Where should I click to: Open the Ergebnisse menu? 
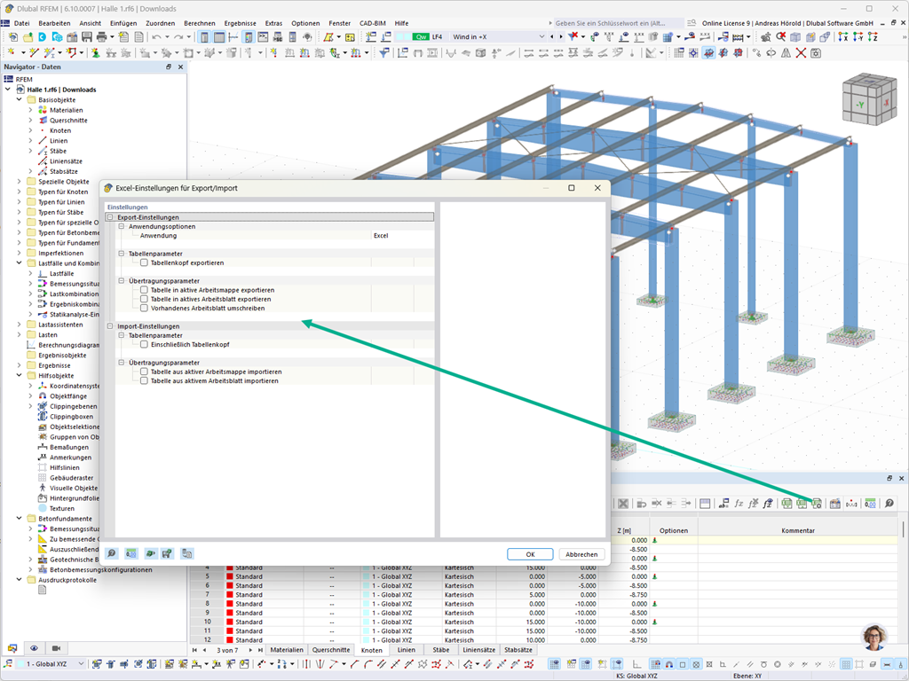coord(240,23)
